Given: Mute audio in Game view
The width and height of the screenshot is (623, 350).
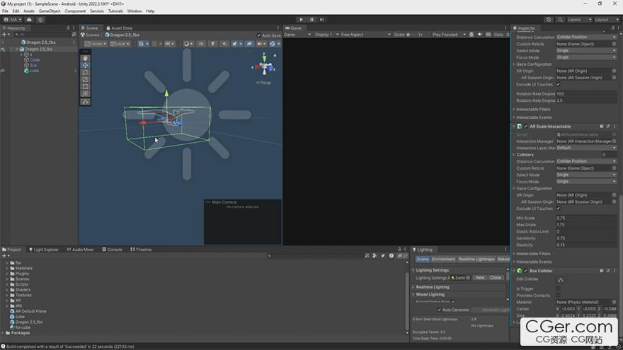Looking at the screenshot, I should tap(479, 35).
